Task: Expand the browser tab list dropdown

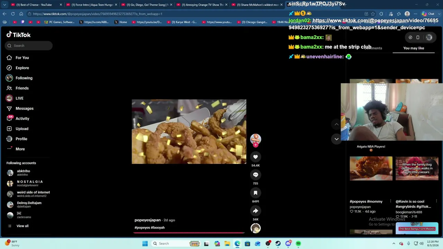Action: pos(4,4)
